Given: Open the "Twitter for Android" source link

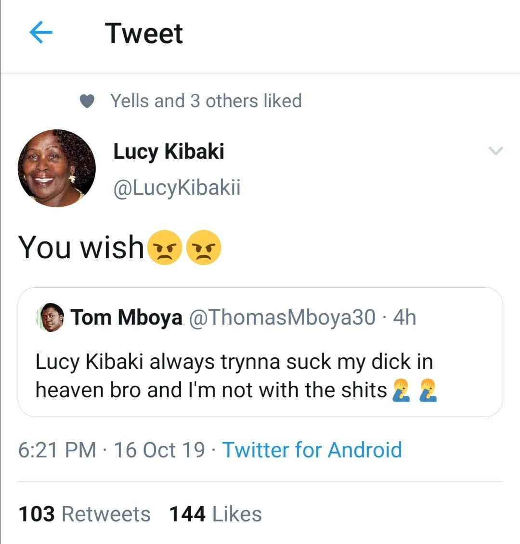Looking at the screenshot, I should [x=312, y=450].
